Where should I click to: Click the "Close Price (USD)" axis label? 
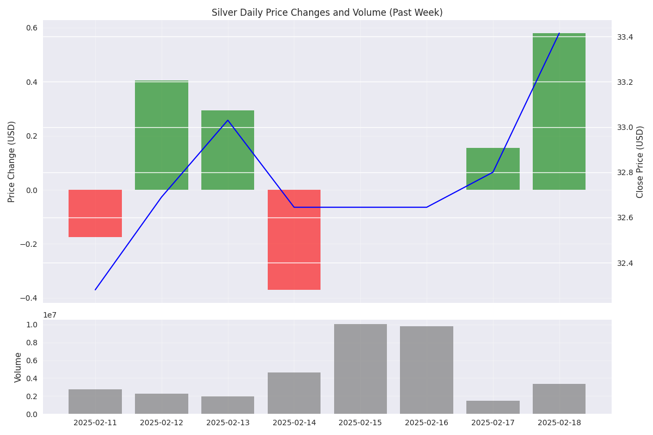640,161
